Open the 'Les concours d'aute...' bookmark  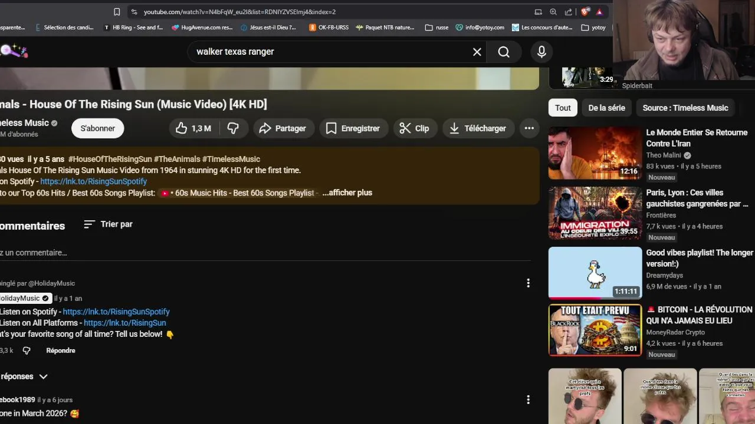(542, 27)
